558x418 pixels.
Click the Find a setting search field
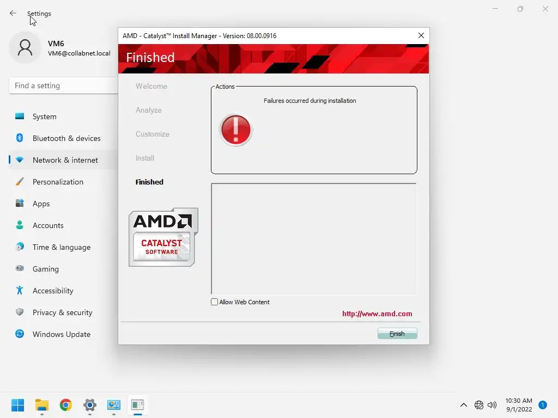63,85
